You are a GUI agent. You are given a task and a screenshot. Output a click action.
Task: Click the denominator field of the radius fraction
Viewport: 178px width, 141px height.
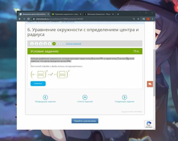click(x=62, y=76)
